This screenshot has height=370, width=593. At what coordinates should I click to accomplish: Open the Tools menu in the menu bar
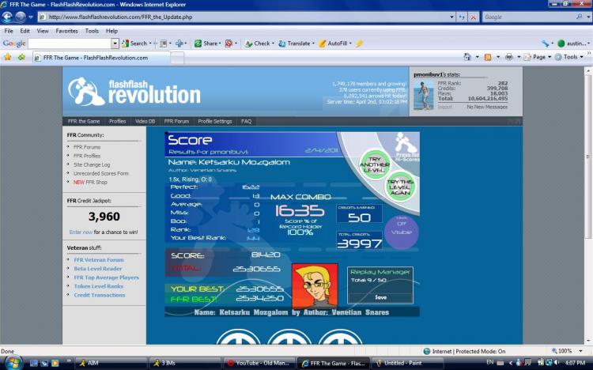[x=92, y=31]
